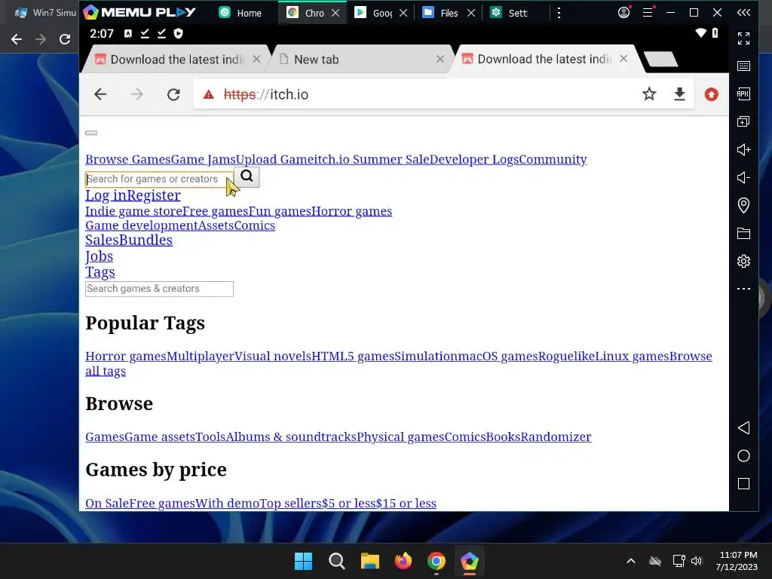Open Roguelike tag link
Screen dimensions: 772x579
pyautogui.click(x=566, y=356)
